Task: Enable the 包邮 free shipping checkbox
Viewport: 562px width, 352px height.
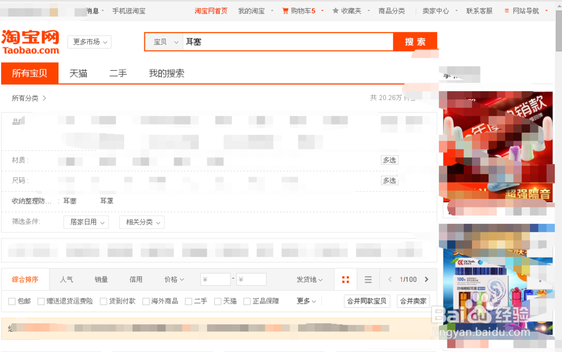Action: click(x=12, y=301)
